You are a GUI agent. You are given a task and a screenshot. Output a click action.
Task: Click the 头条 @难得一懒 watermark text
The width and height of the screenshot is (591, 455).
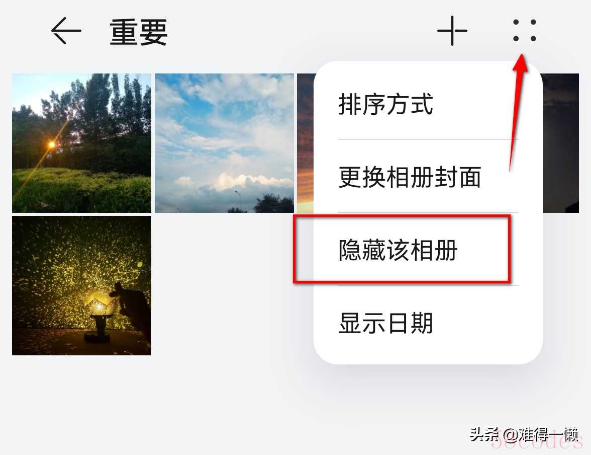(x=524, y=434)
